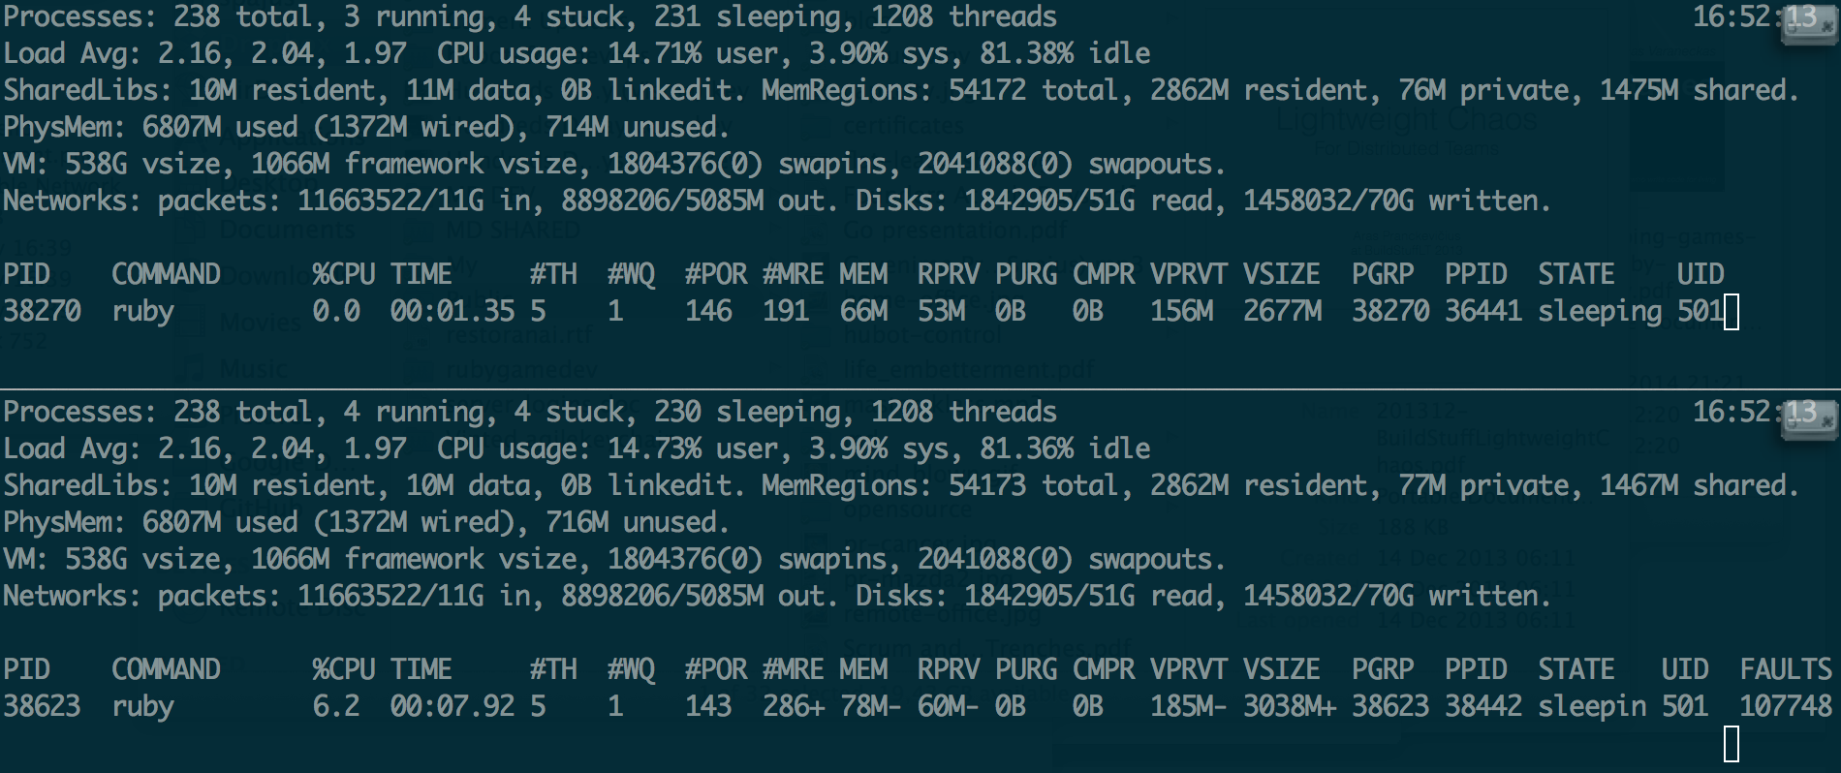Click right icon on lower pane's corner badge

(1827, 423)
